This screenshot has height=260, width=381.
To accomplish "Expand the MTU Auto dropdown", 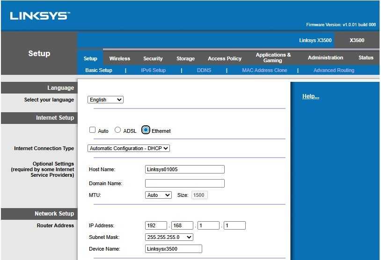I will (158, 195).
